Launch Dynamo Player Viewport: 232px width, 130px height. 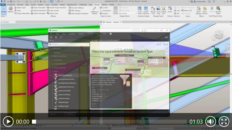point(218,10)
